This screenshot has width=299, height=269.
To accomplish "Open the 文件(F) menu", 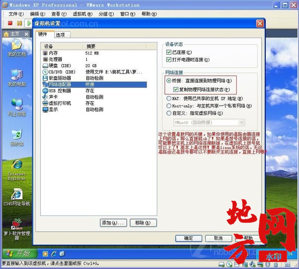I will pyautogui.click(x=16, y=14).
